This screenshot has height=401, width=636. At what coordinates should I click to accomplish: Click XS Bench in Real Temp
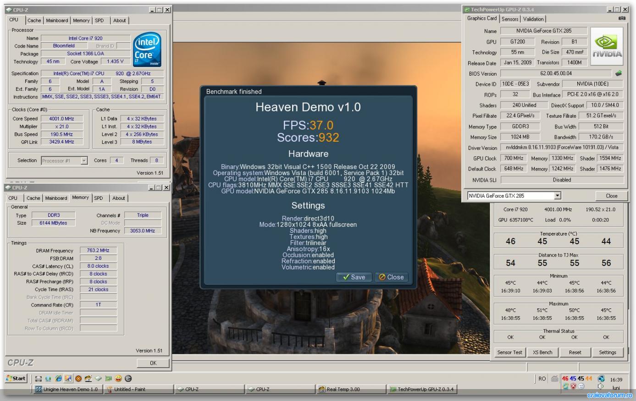pyautogui.click(x=542, y=352)
